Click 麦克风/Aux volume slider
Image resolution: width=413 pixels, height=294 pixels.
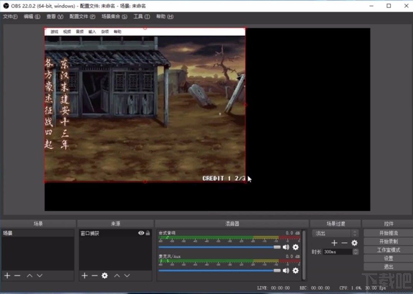tap(219, 270)
